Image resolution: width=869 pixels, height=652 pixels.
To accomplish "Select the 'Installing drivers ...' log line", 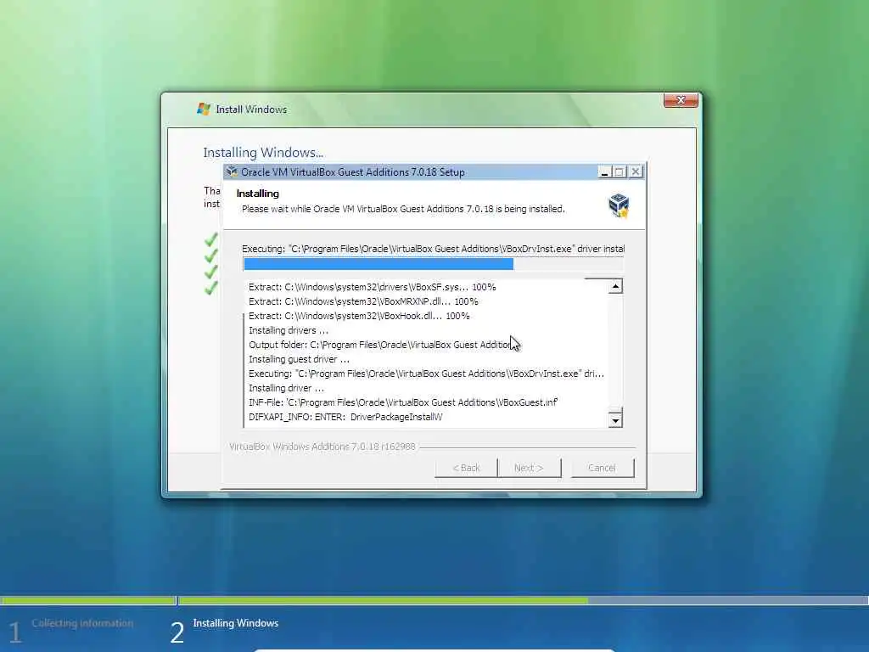I will [289, 330].
